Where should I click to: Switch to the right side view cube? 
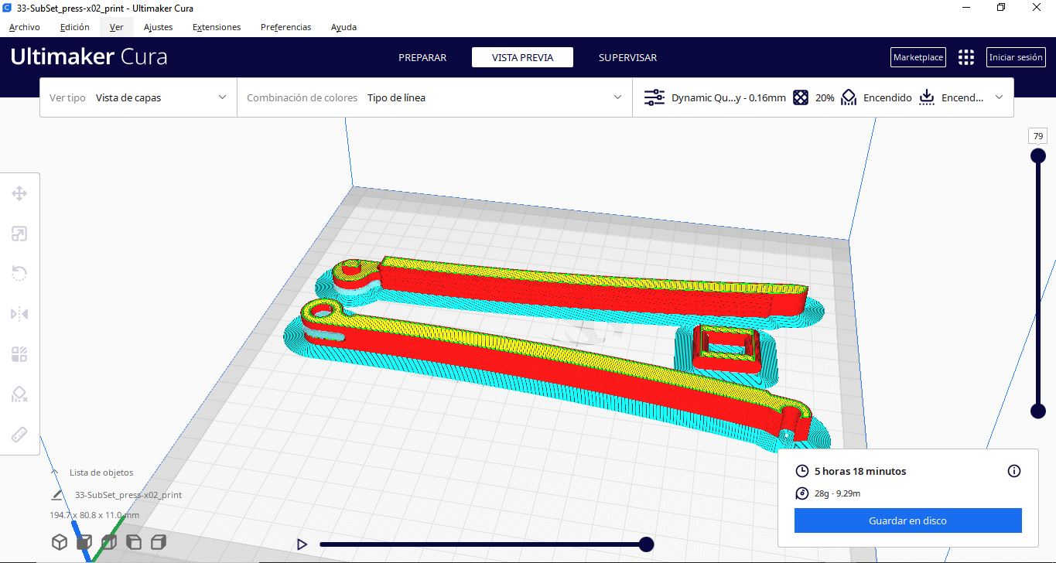(x=159, y=542)
